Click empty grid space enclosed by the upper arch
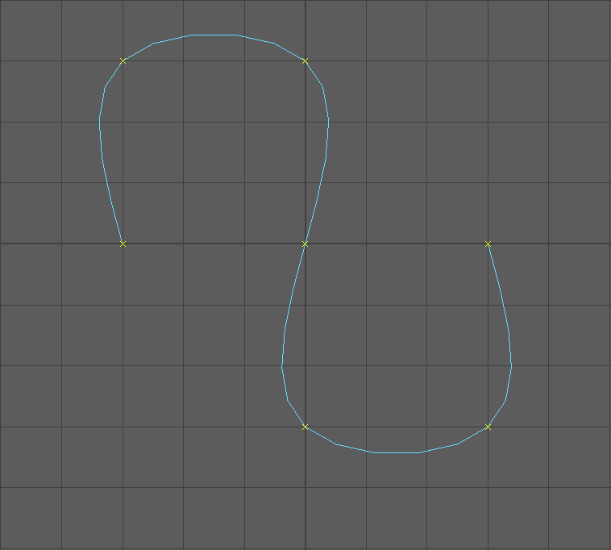The image size is (611, 550). click(214, 153)
